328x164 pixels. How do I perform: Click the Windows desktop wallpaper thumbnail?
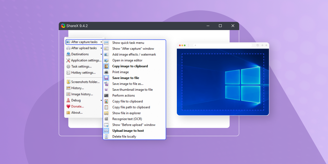tap(223, 82)
